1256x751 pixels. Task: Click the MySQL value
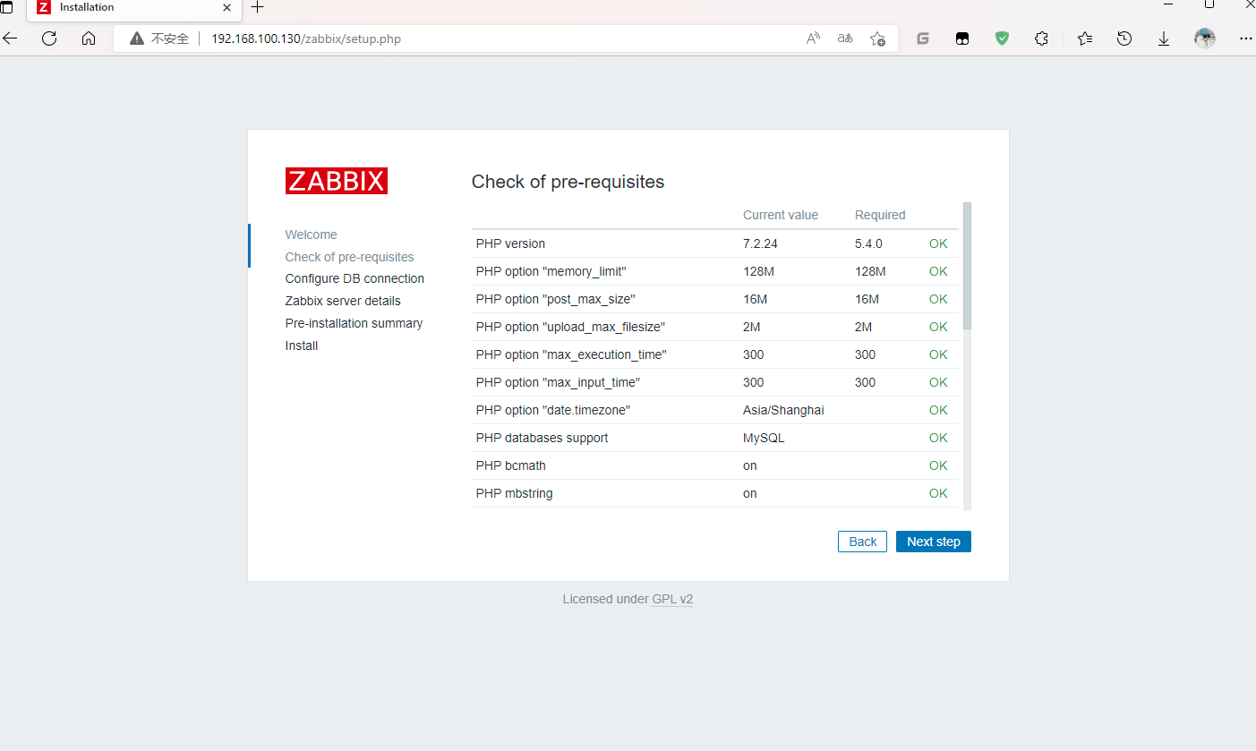tap(764, 438)
